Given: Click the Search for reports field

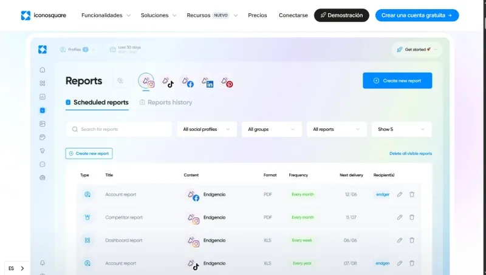Looking at the screenshot, I should 119,129.
